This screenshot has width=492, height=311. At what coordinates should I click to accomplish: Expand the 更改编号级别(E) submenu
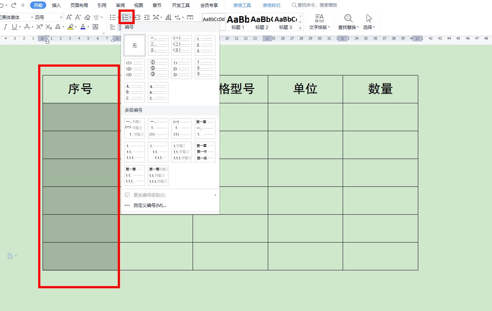coord(215,195)
